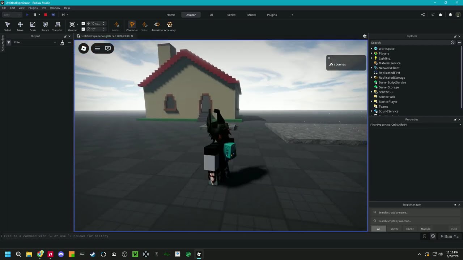Open Explorer more options menu
This screenshot has width=463, height=260.
pos(459,43)
